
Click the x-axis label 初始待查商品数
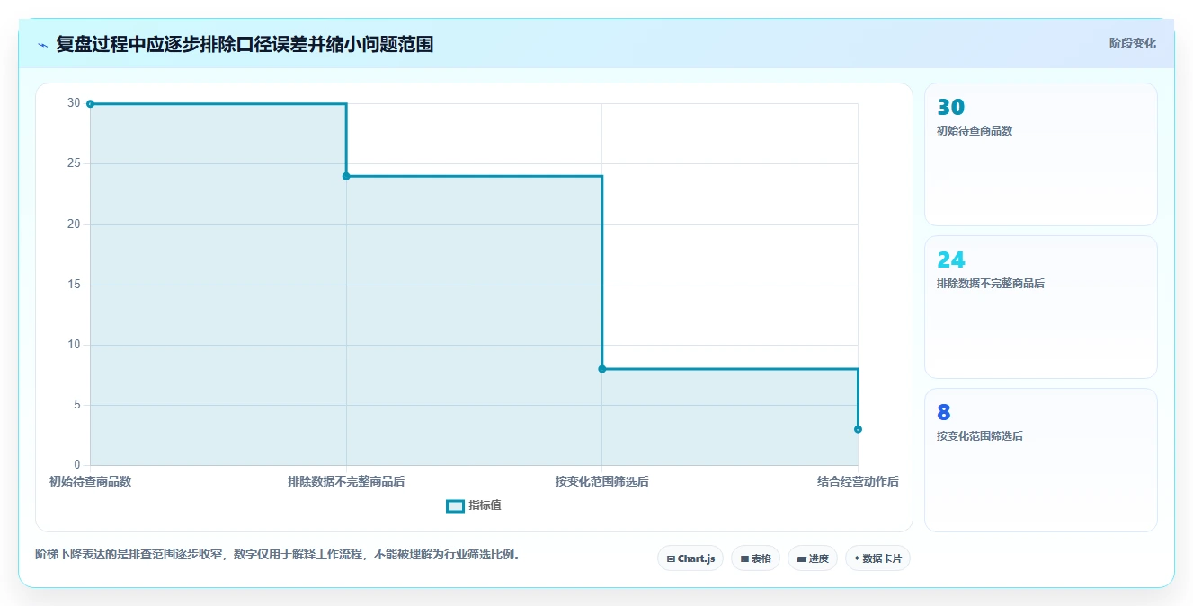(90, 481)
